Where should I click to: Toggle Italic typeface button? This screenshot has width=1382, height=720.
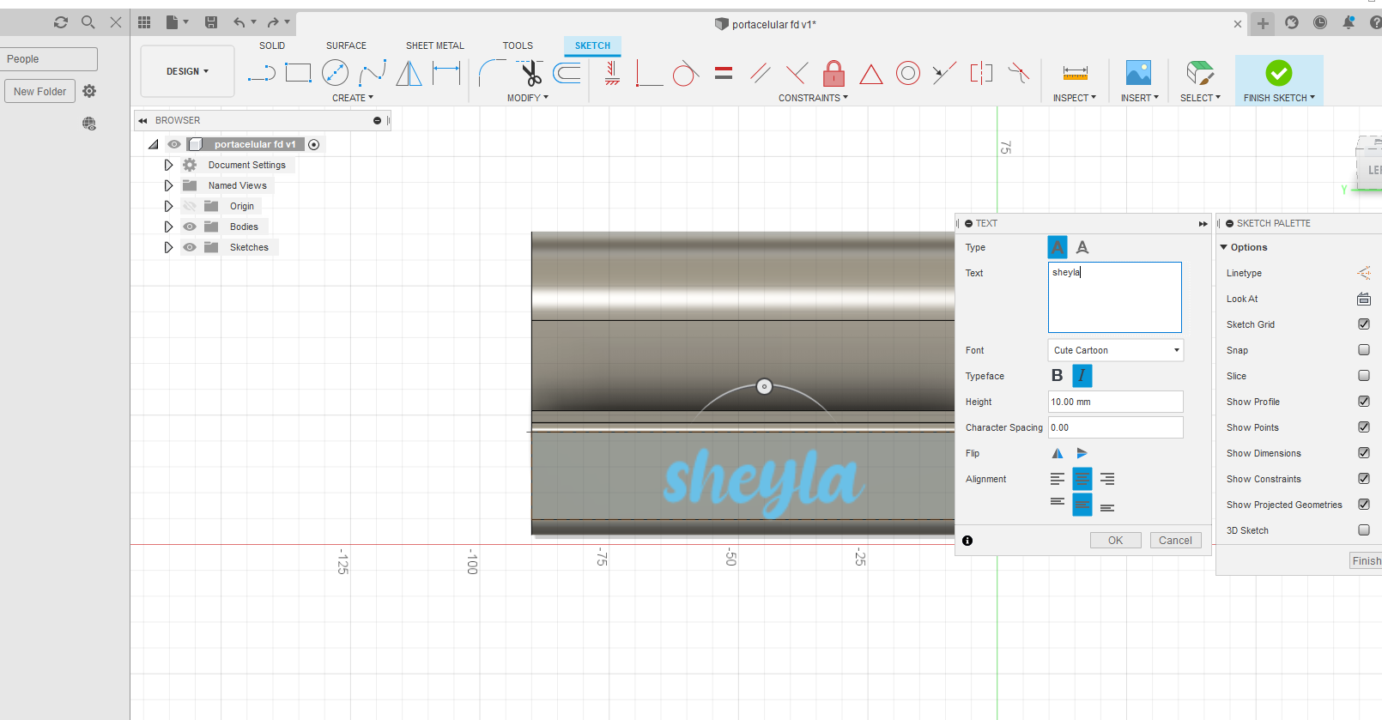tap(1082, 375)
